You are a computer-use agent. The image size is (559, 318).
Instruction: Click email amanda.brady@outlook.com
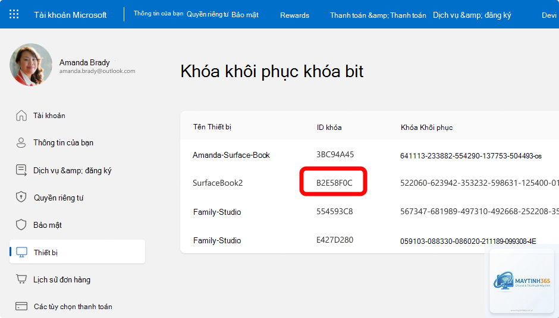coord(98,71)
